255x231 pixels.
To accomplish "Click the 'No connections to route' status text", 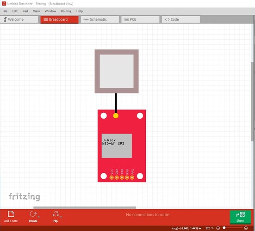I will [148, 215].
